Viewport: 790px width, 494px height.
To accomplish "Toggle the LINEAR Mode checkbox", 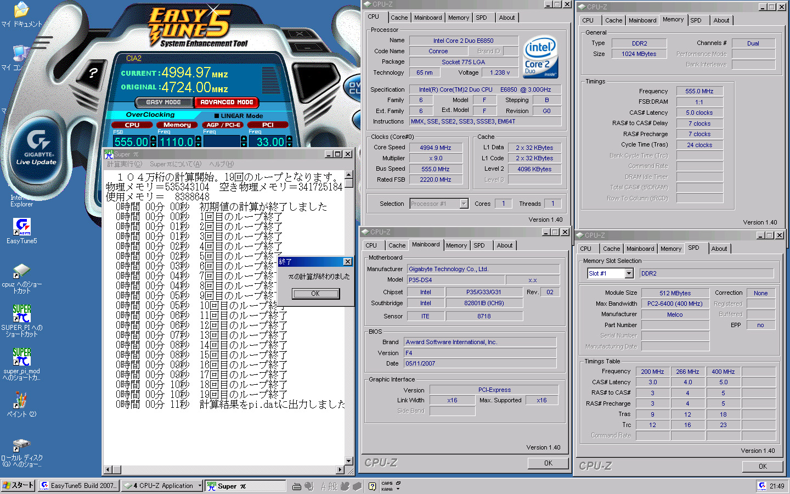I will pos(217,116).
